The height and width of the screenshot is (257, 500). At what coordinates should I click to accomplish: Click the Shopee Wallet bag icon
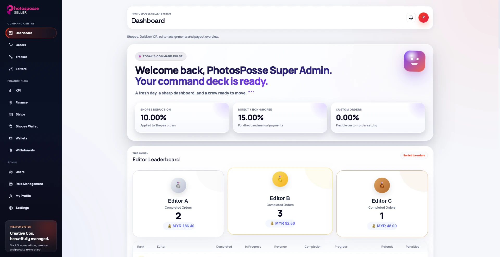(x=11, y=126)
